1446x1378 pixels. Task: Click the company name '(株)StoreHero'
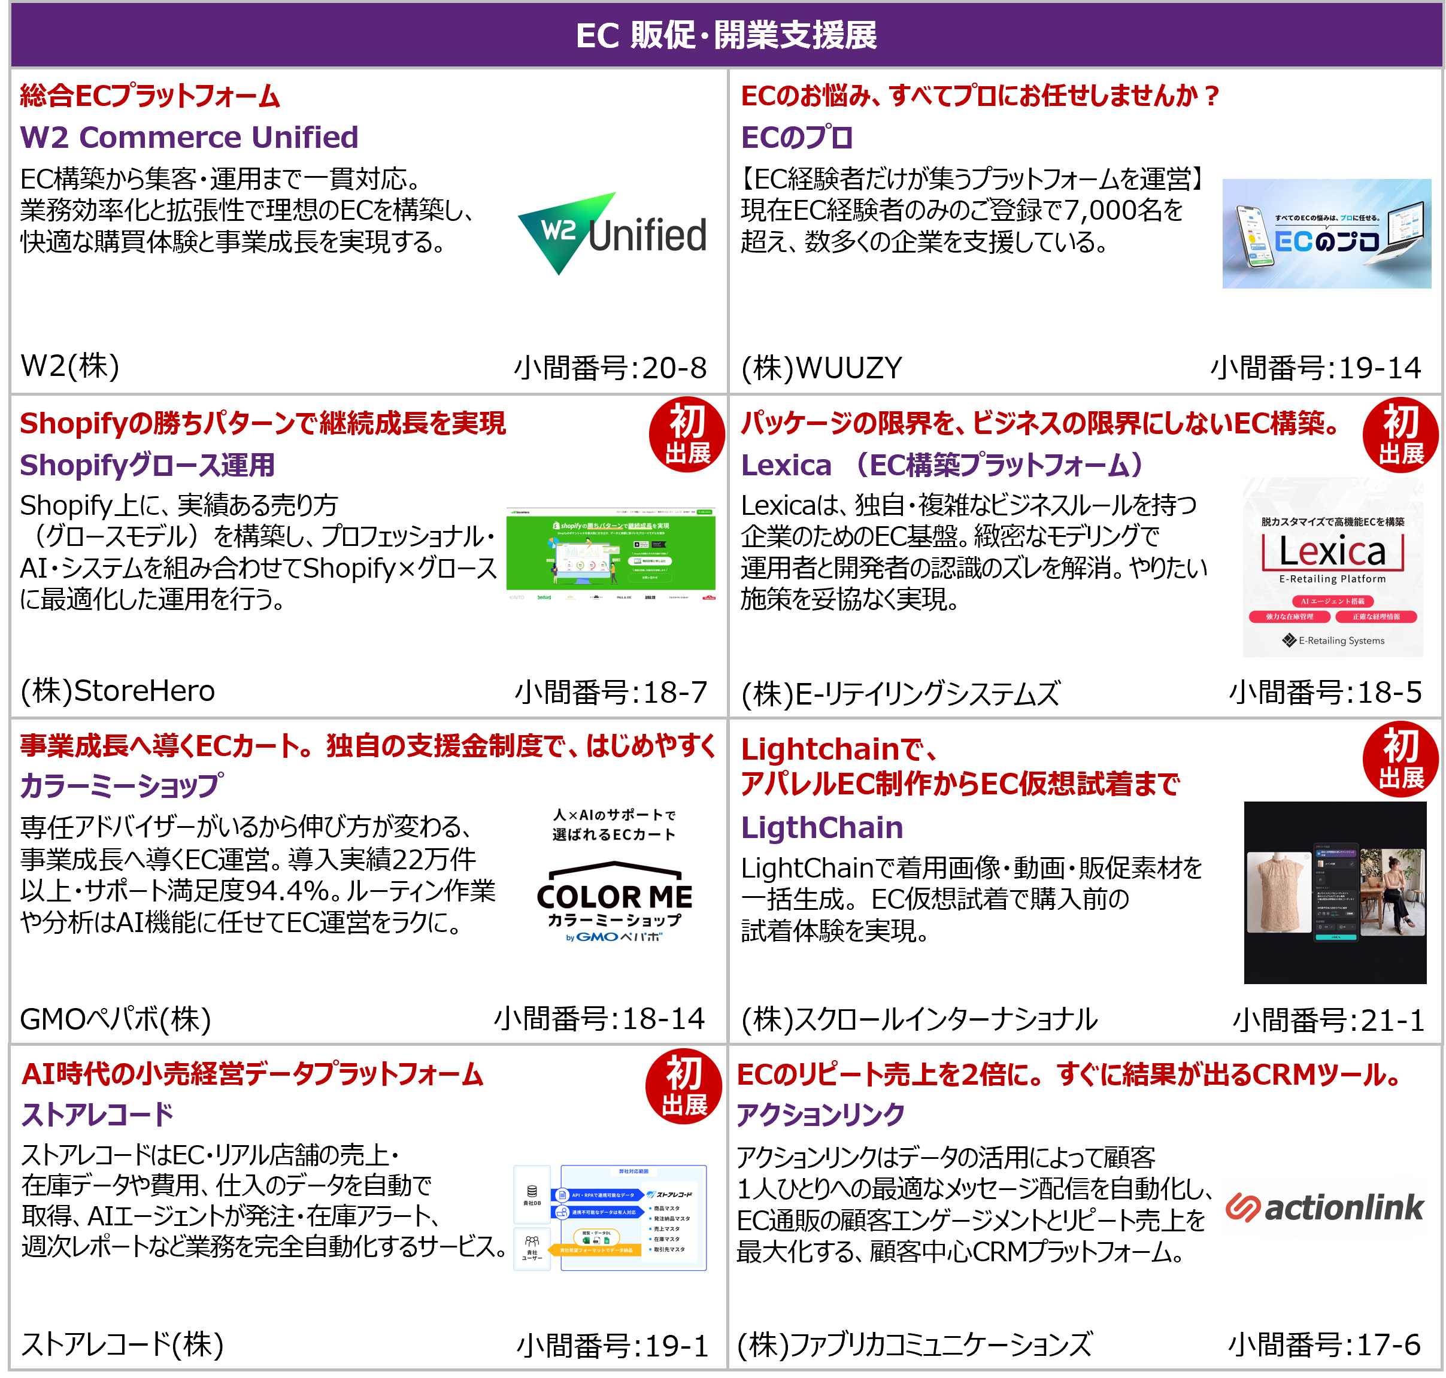click(117, 691)
